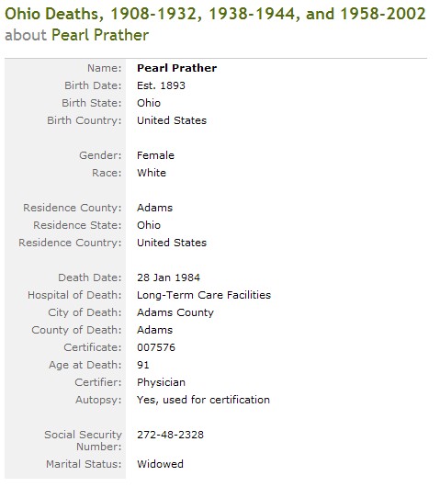Click Residence Country United States value

click(172, 243)
